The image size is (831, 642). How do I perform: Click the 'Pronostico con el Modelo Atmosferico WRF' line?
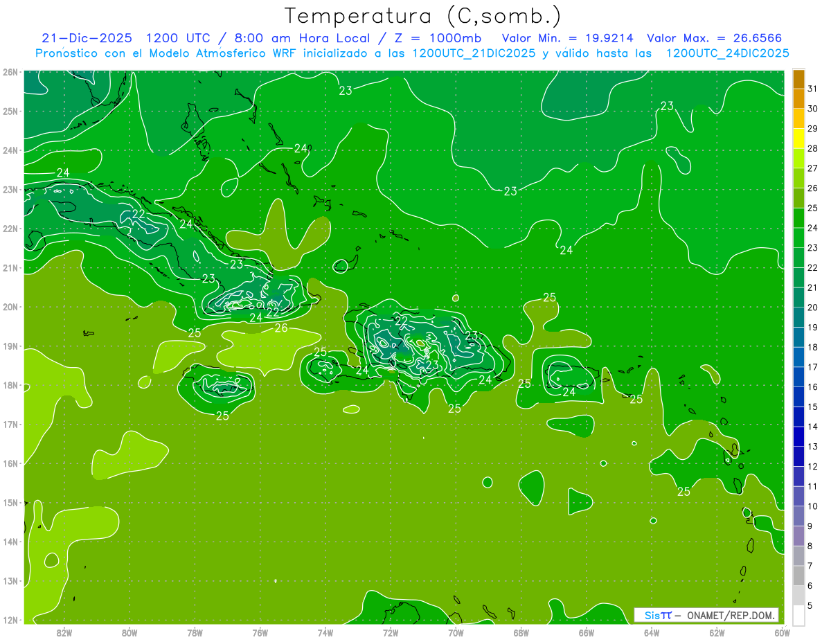tap(412, 53)
